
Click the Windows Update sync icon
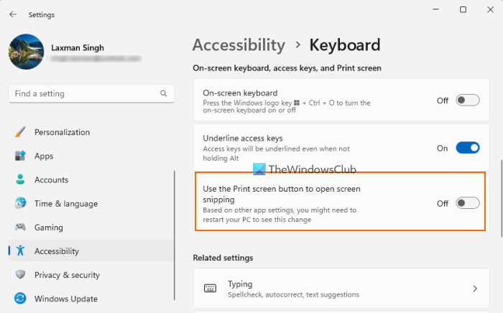[20, 299]
